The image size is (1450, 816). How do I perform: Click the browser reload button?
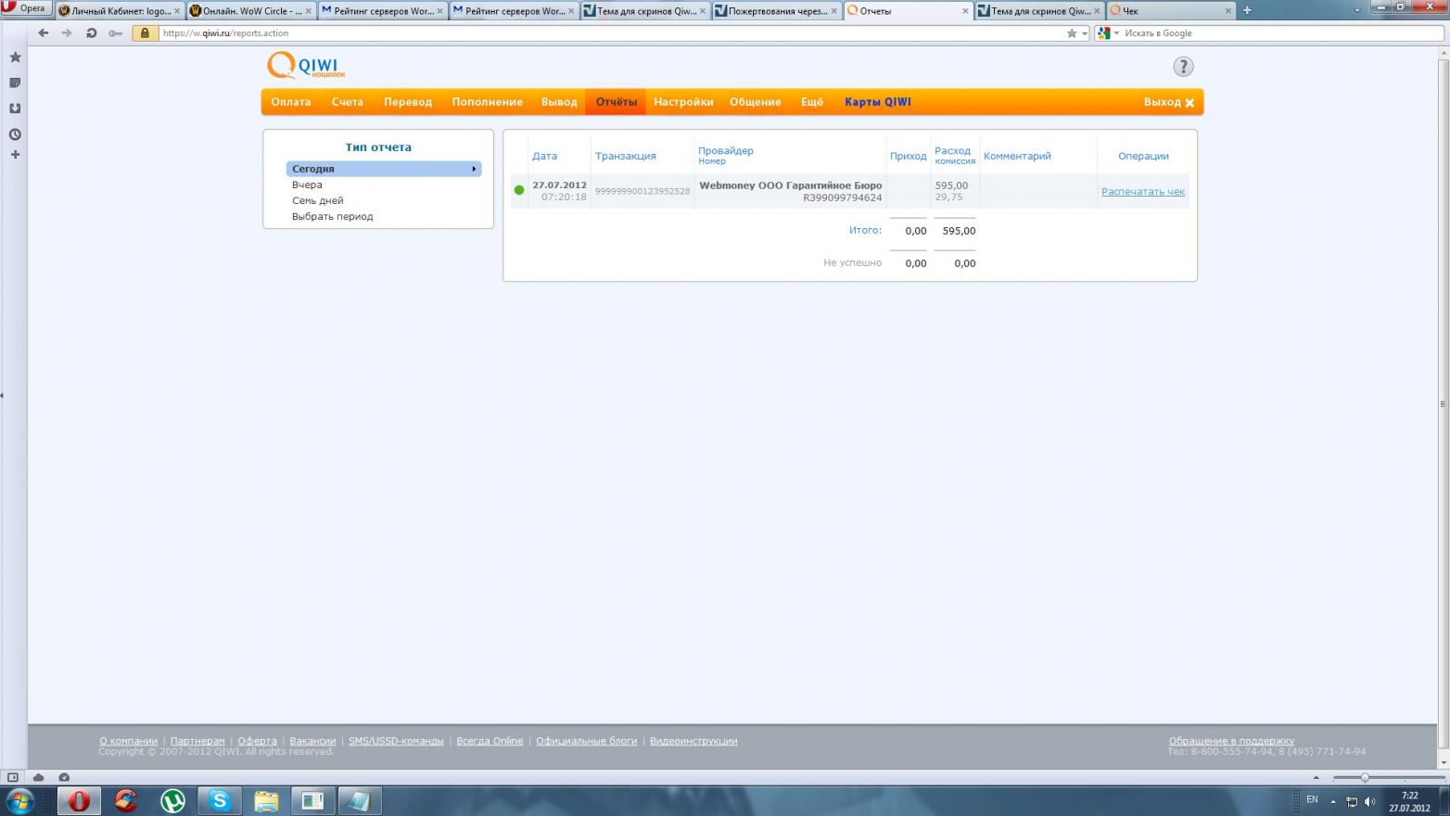click(x=91, y=33)
